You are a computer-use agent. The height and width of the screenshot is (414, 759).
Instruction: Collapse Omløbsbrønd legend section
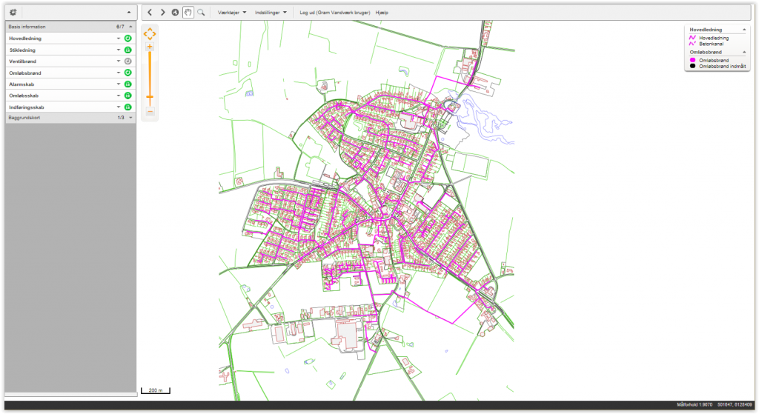[x=744, y=52]
